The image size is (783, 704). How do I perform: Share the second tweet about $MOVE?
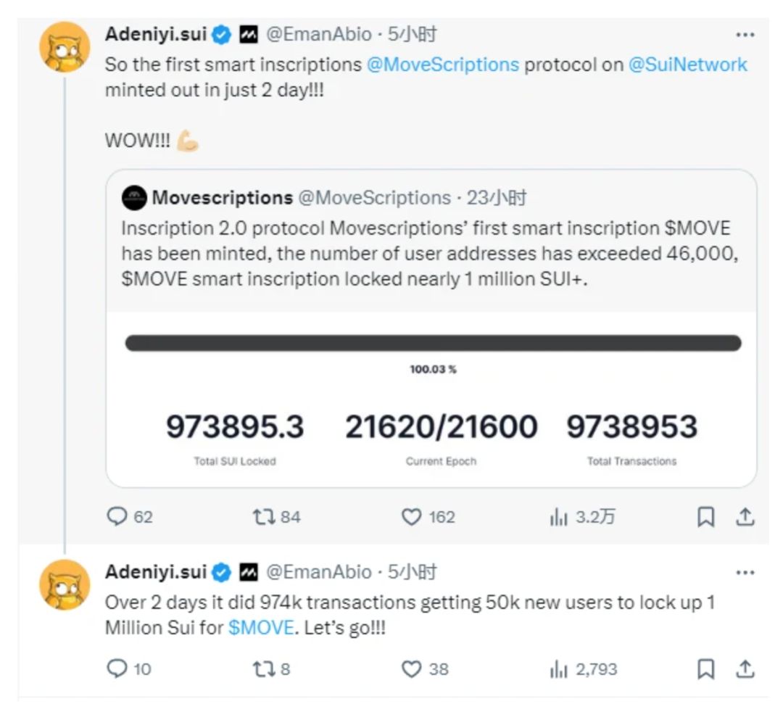click(x=745, y=668)
